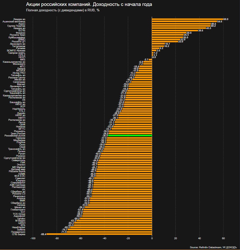
Task: Select the "Полюс" label
Action: tap(22, 151)
